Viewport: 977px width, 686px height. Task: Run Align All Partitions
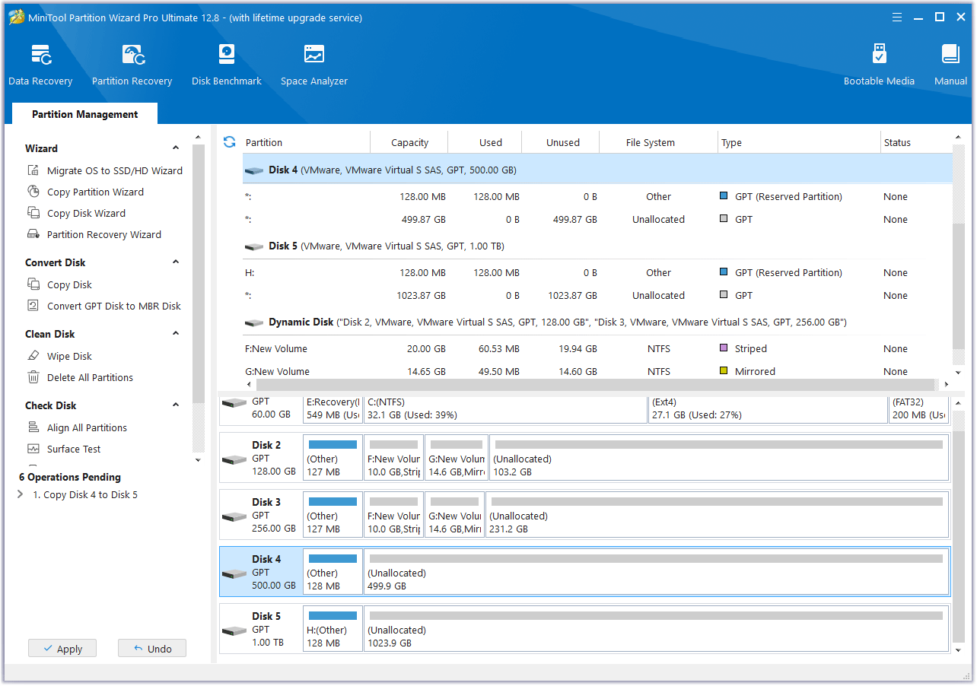pos(87,427)
